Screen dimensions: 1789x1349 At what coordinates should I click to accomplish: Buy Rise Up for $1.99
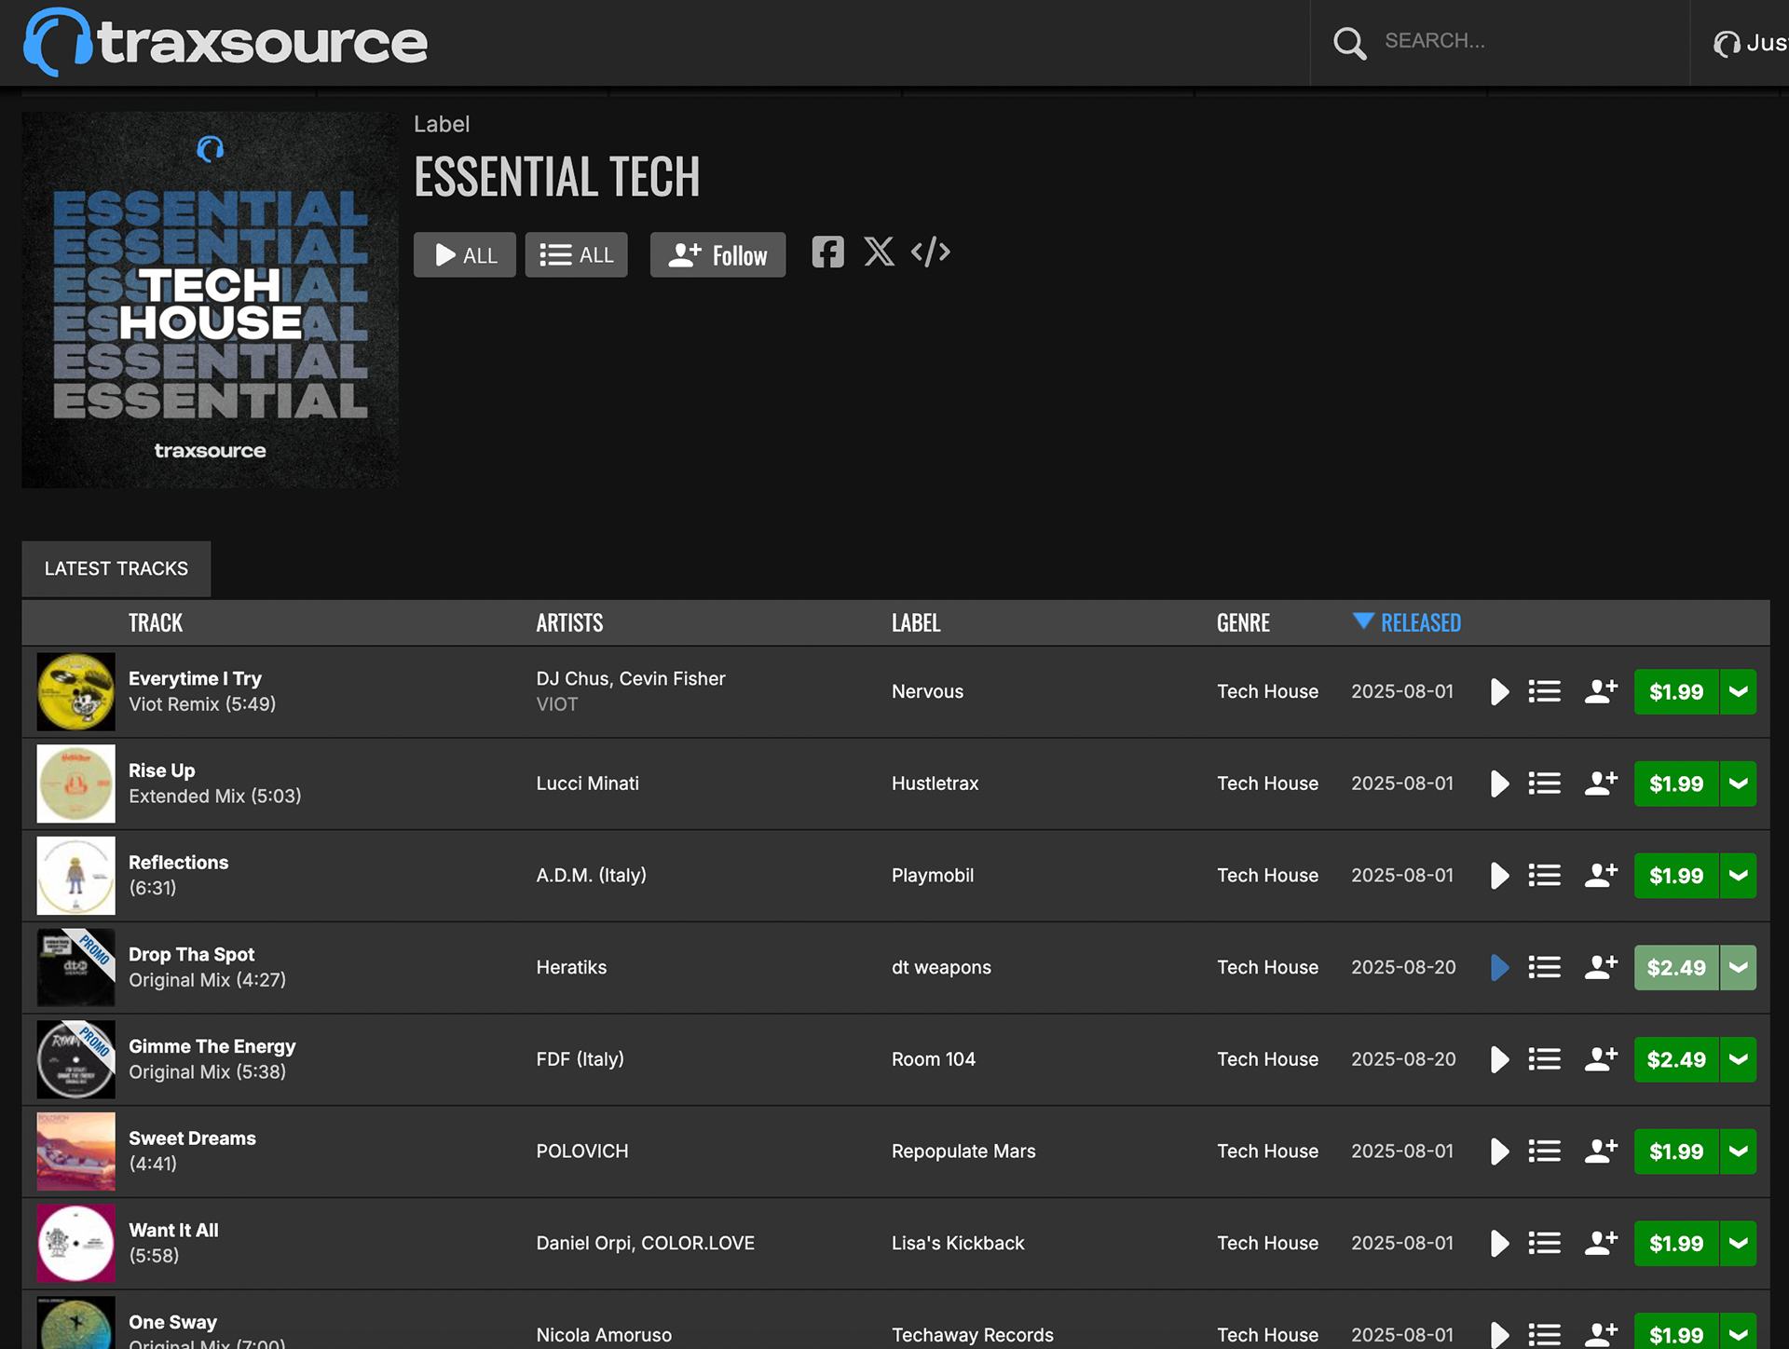1675,784
